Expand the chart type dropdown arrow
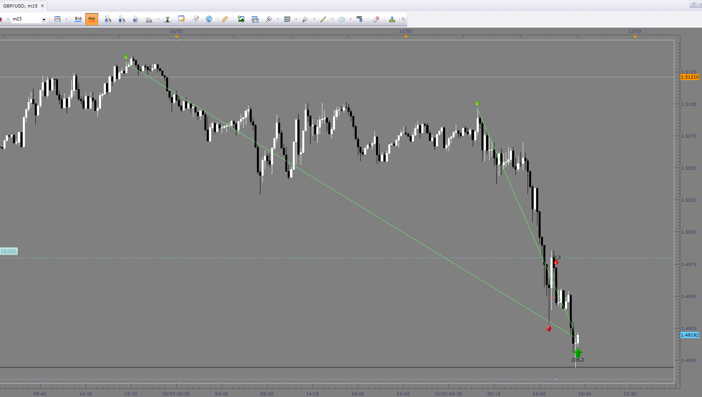Viewport: 702px width, 397px height. pyautogui.click(x=66, y=19)
